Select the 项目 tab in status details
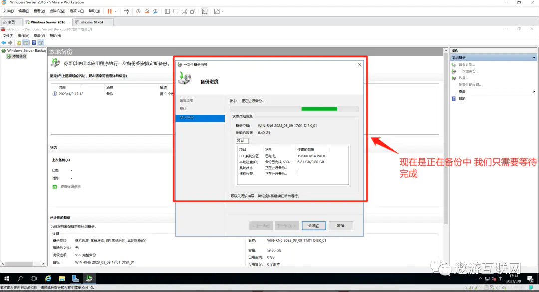Viewport: 539px width, 292px height. click(242, 140)
